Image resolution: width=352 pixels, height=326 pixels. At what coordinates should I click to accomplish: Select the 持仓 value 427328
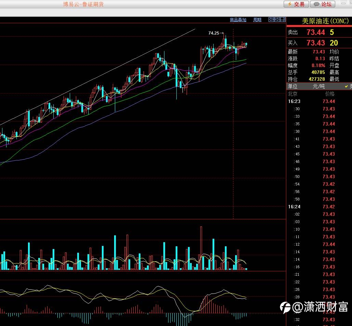317,79
